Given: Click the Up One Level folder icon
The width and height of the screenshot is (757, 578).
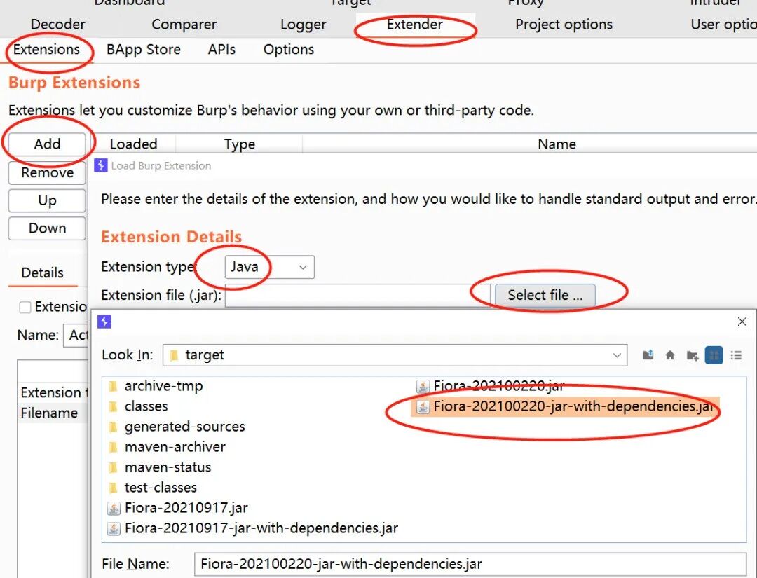Looking at the screenshot, I should pos(648,355).
